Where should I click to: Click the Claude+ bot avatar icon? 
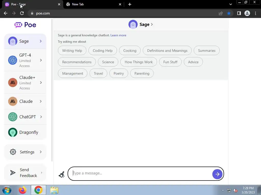pos(13,83)
